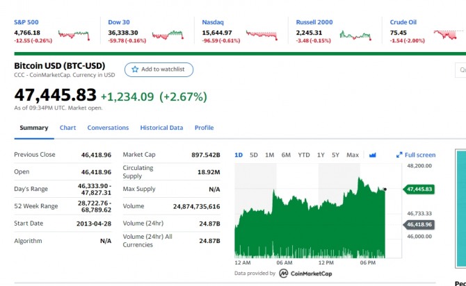Click the green Bitcoin price chart area

tap(313, 222)
